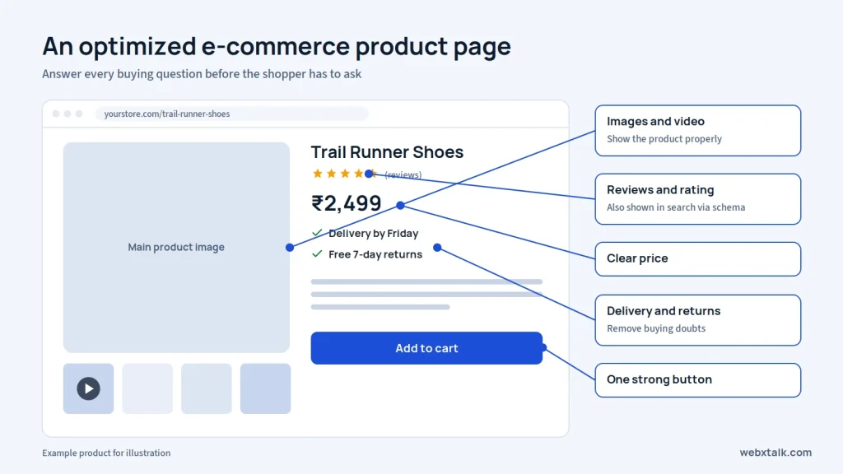The image size is (843, 474).
Task: Click the page heading An optimized e-commerce product page
Action: click(x=277, y=46)
